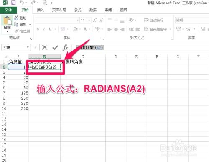Switch to the 插入 ribbon tab
Screen dimensions: 209x162
pyautogui.click(x=41, y=10)
